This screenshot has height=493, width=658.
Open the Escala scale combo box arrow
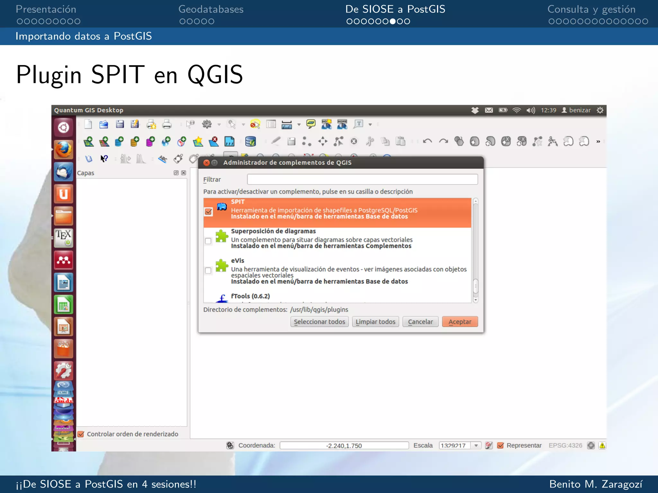pyautogui.click(x=476, y=445)
